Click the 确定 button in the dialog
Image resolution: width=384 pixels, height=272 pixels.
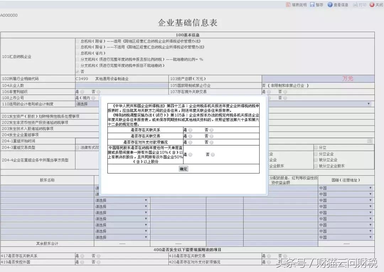click(183, 169)
